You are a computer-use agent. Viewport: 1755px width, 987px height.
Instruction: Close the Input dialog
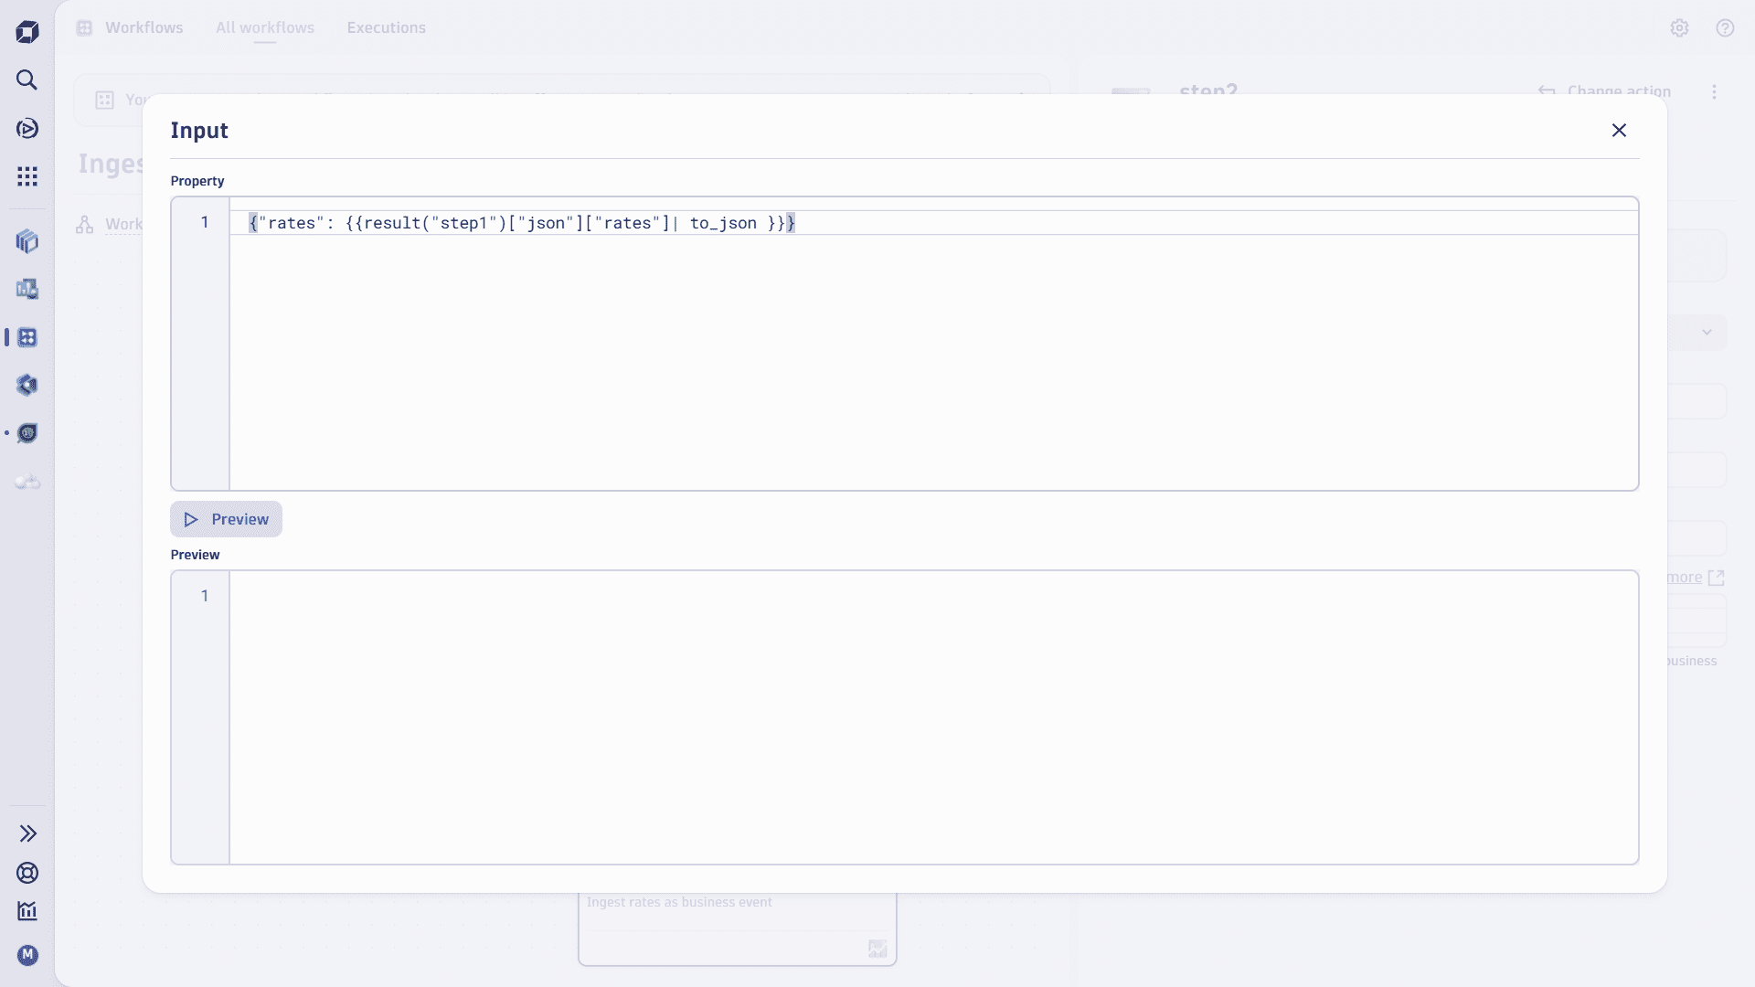coord(1619,131)
